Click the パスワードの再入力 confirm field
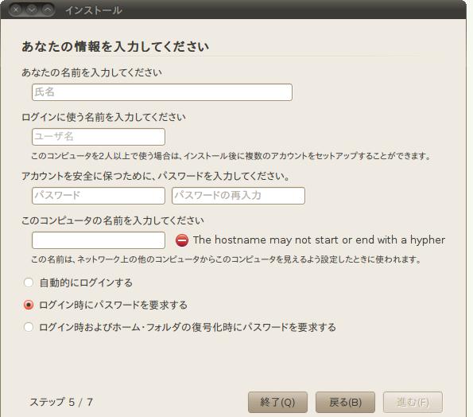This screenshot has width=473, height=417. point(238,195)
